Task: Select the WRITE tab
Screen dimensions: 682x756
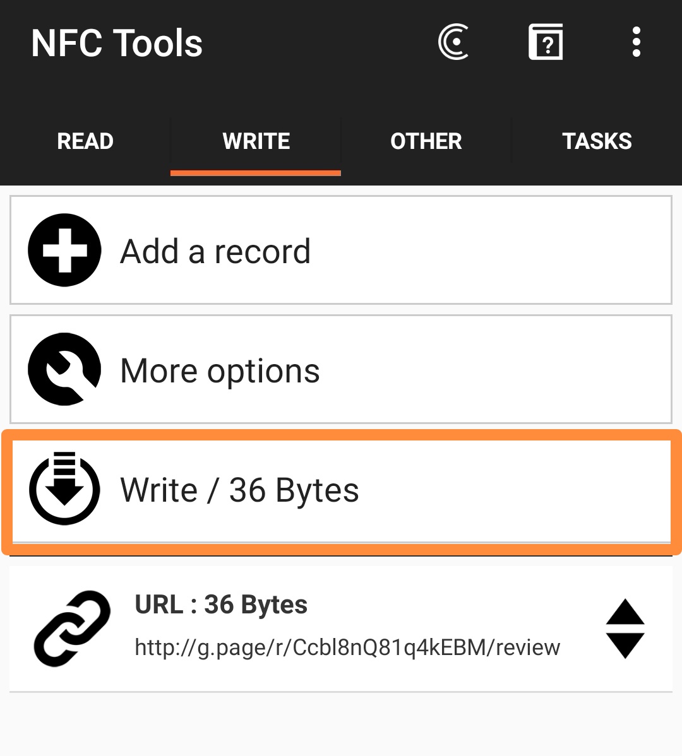Action: coord(256,141)
